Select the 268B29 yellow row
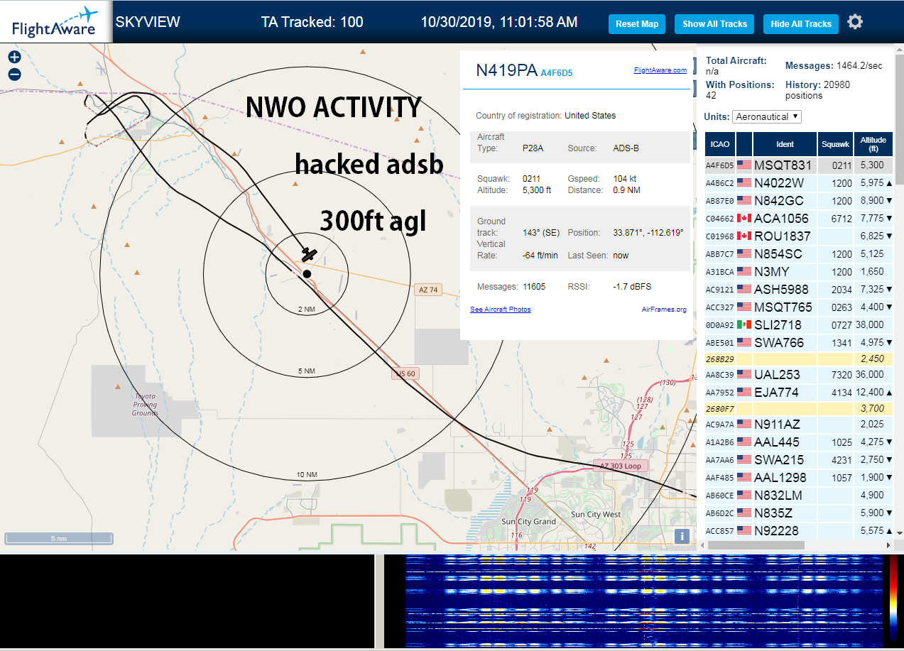This screenshot has width=904, height=651. coord(799,359)
